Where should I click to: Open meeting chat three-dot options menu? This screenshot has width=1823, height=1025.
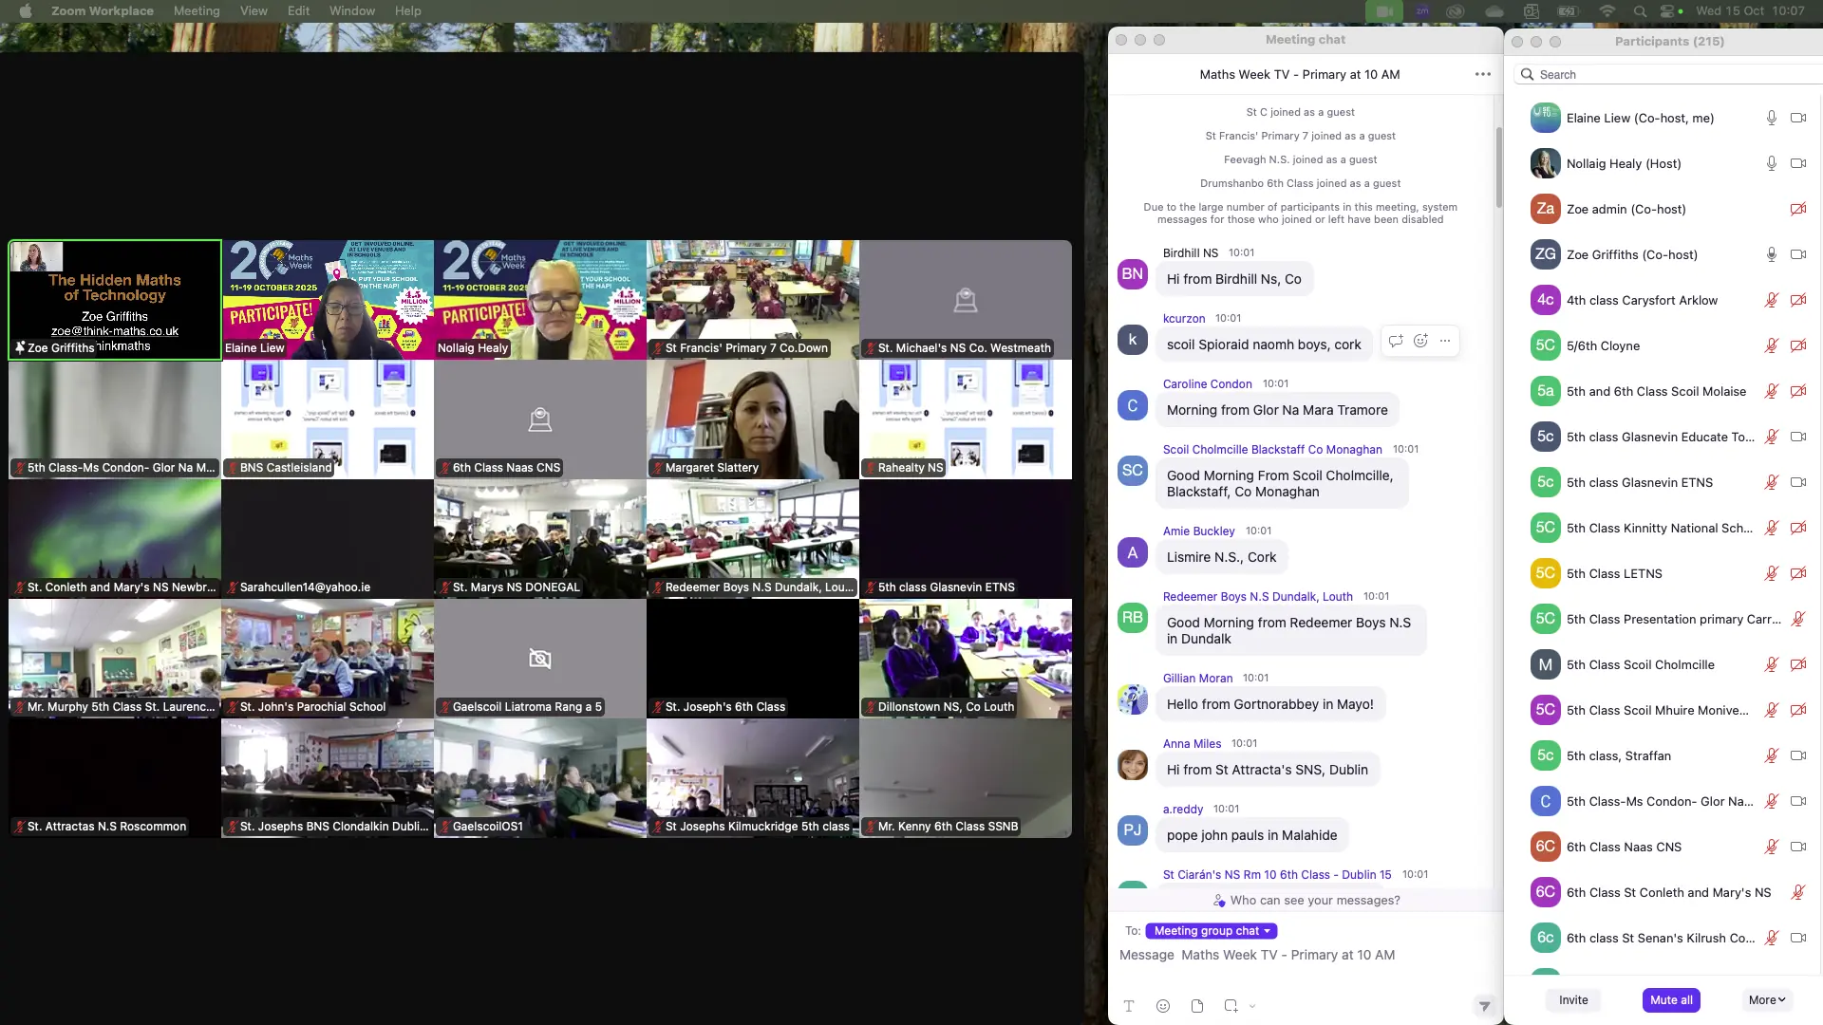point(1482,74)
